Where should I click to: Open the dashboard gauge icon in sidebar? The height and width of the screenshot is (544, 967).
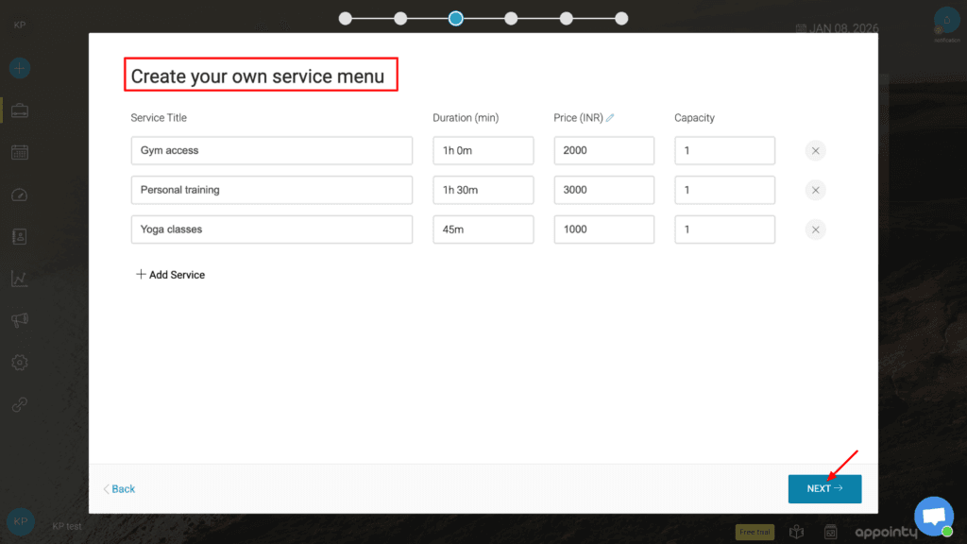pyautogui.click(x=20, y=195)
